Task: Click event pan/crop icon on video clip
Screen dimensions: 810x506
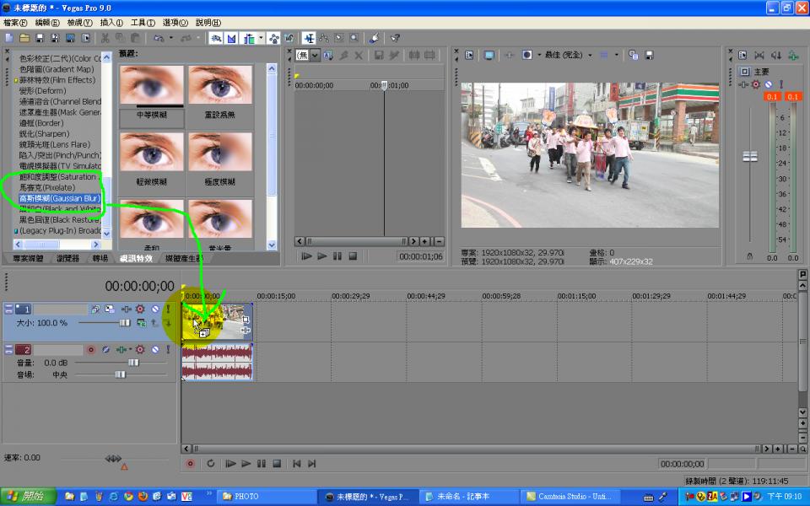Action: coord(246,320)
